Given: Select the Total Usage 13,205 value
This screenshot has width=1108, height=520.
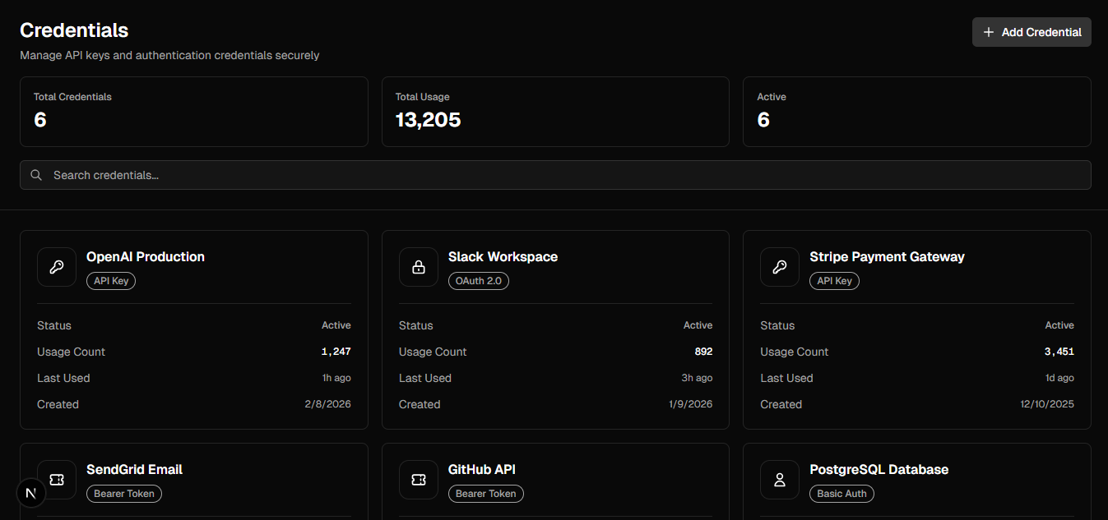Looking at the screenshot, I should tap(428, 120).
